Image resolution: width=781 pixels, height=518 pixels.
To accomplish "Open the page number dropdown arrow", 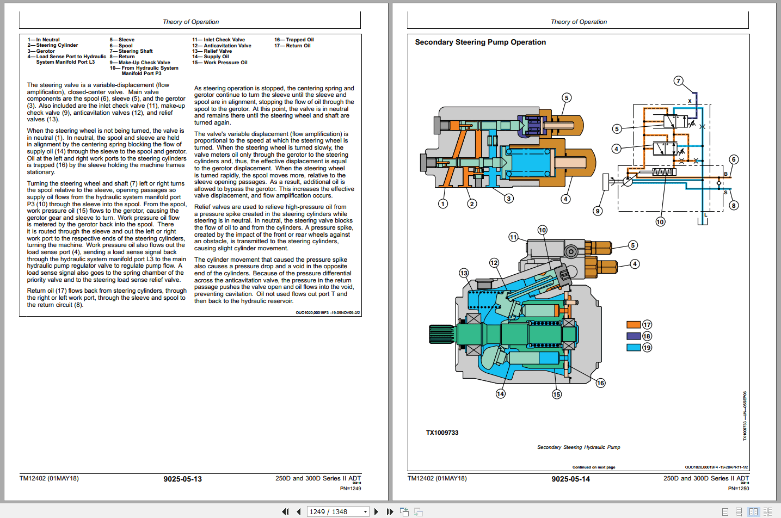I will point(365,512).
